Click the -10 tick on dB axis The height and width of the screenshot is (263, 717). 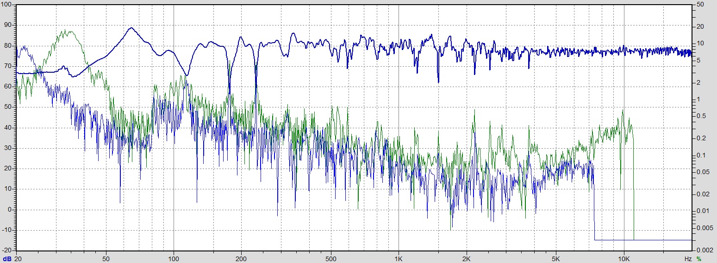7,230
